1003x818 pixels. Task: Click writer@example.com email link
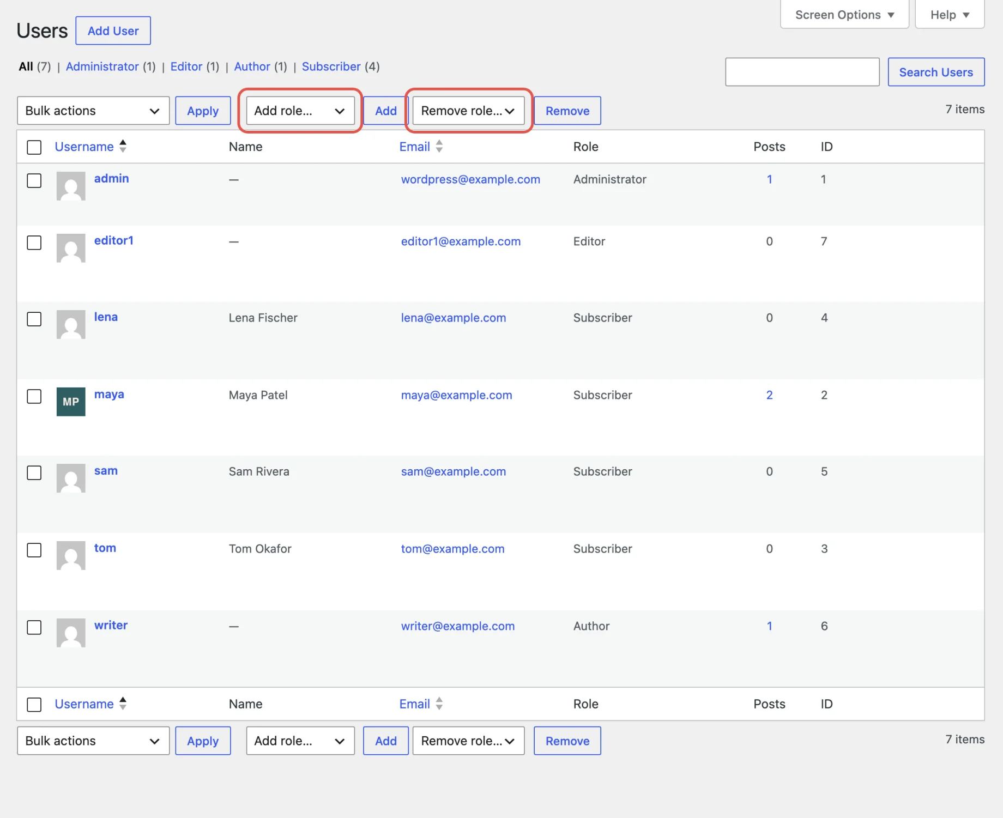tap(458, 626)
